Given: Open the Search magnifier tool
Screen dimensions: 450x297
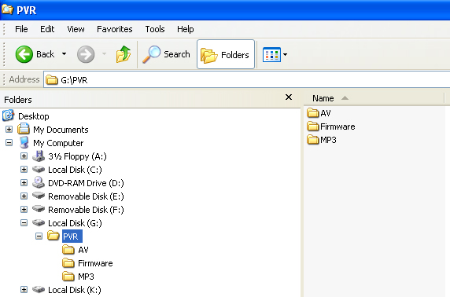Looking at the screenshot, I should pyautogui.click(x=167, y=54).
